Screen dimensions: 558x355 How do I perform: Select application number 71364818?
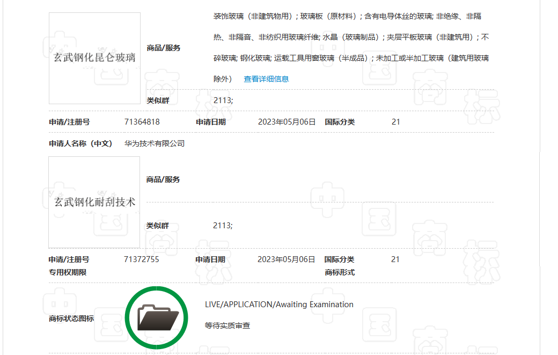(142, 122)
